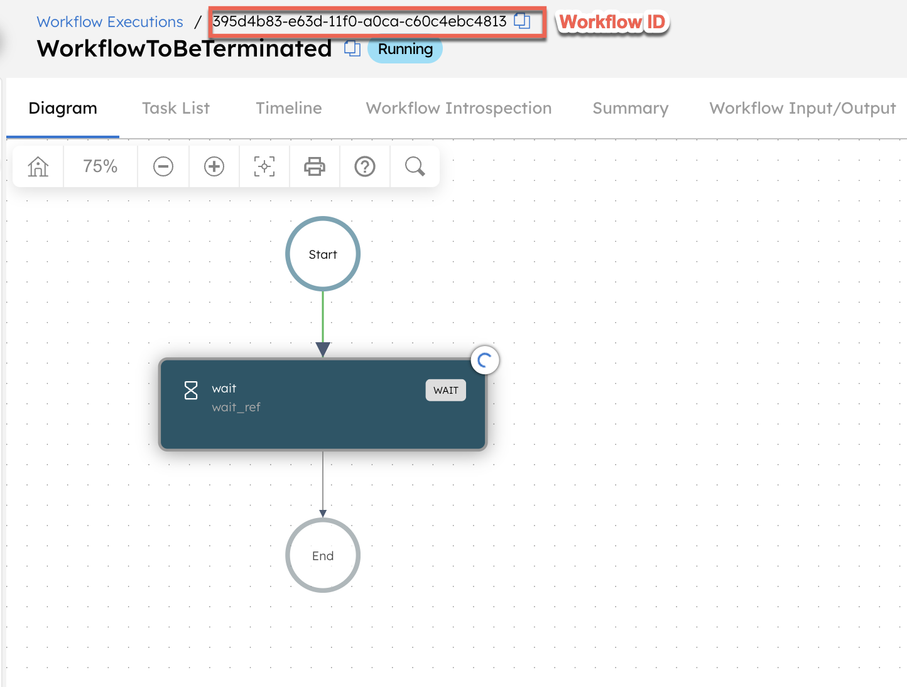Image resolution: width=907 pixels, height=687 pixels.
Task: Fit the workflow diagram to screen
Action: click(264, 166)
